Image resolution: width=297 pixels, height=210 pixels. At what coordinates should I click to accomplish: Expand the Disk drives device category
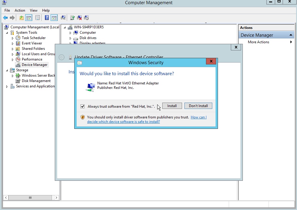tap(70, 38)
